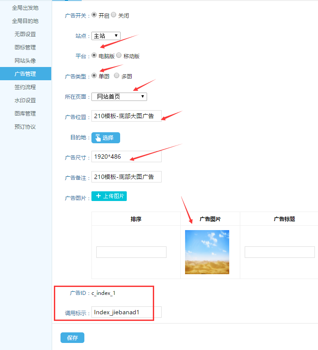318x350 pixels.
Task: Focus the 调用标示 text field
Action: [126, 312]
